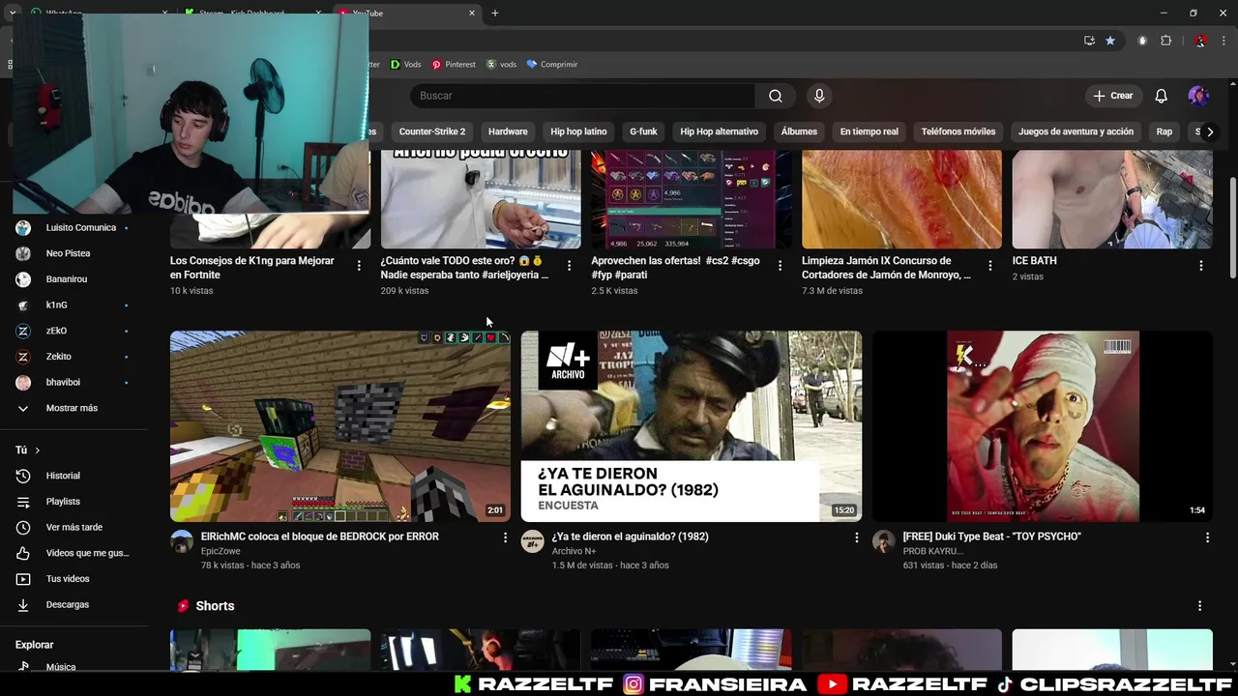Bookmark page with the star icon

(1110, 41)
